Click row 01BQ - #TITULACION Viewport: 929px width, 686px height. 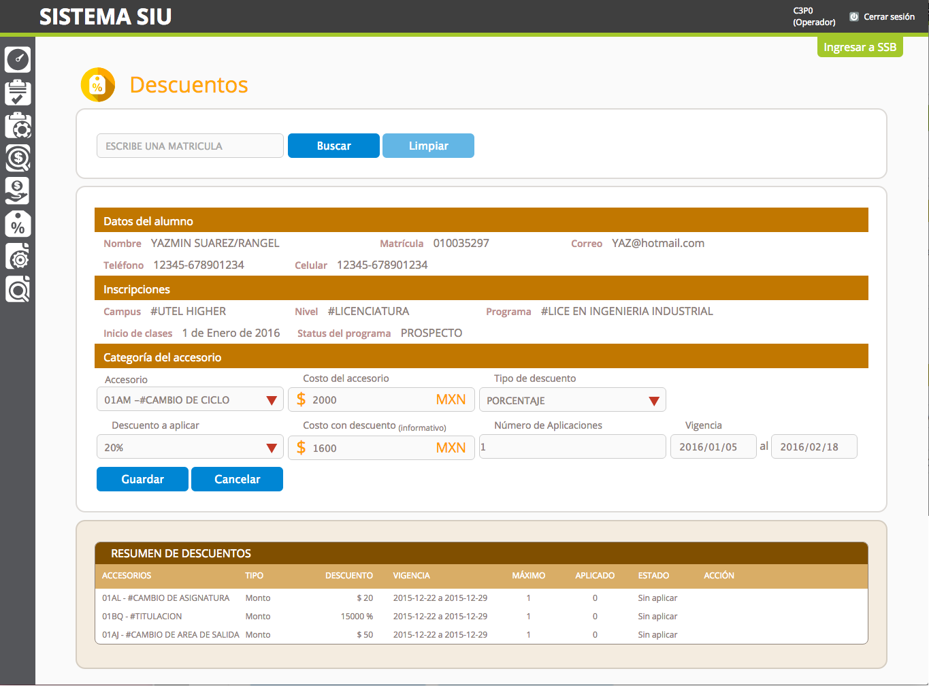pyautogui.click(x=481, y=616)
